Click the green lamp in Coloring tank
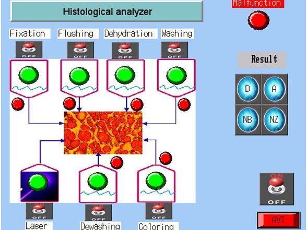 (x=156, y=180)
